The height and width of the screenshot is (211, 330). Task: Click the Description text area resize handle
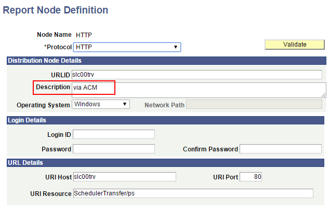[x=324, y=95]
